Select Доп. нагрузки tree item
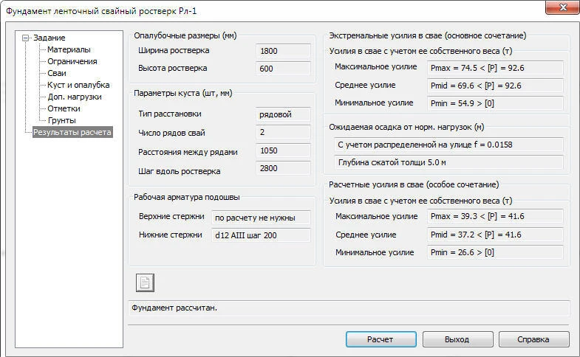This screenshot has width=580, height=357. [75, 97]
